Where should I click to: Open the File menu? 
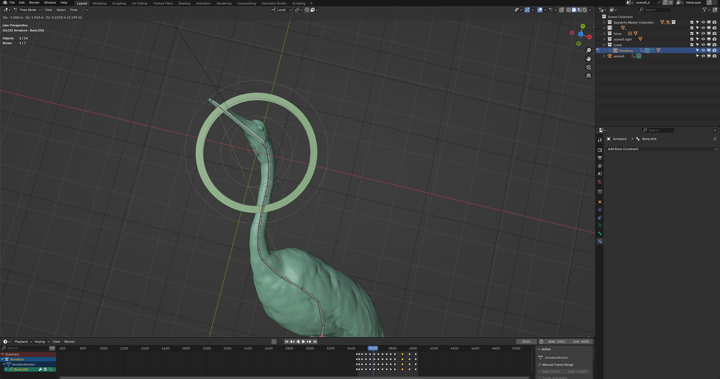(12, 3)
